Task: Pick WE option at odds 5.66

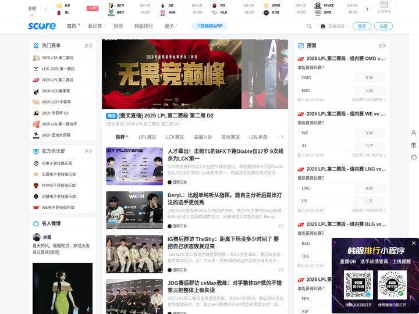Action: 342,133
